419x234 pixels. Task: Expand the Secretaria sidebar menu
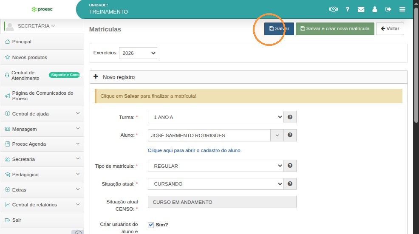42,159
